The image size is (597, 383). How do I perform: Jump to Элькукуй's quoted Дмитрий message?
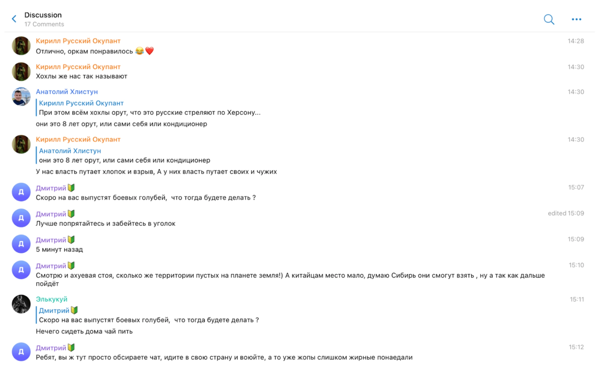coord(149,315)
